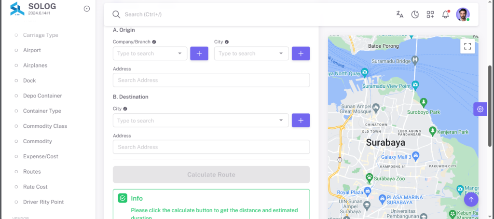Image resolution: width=494 pixels, height=219 pixels.
Task: Go to Routes in sidebar
Action: [32, 171]
